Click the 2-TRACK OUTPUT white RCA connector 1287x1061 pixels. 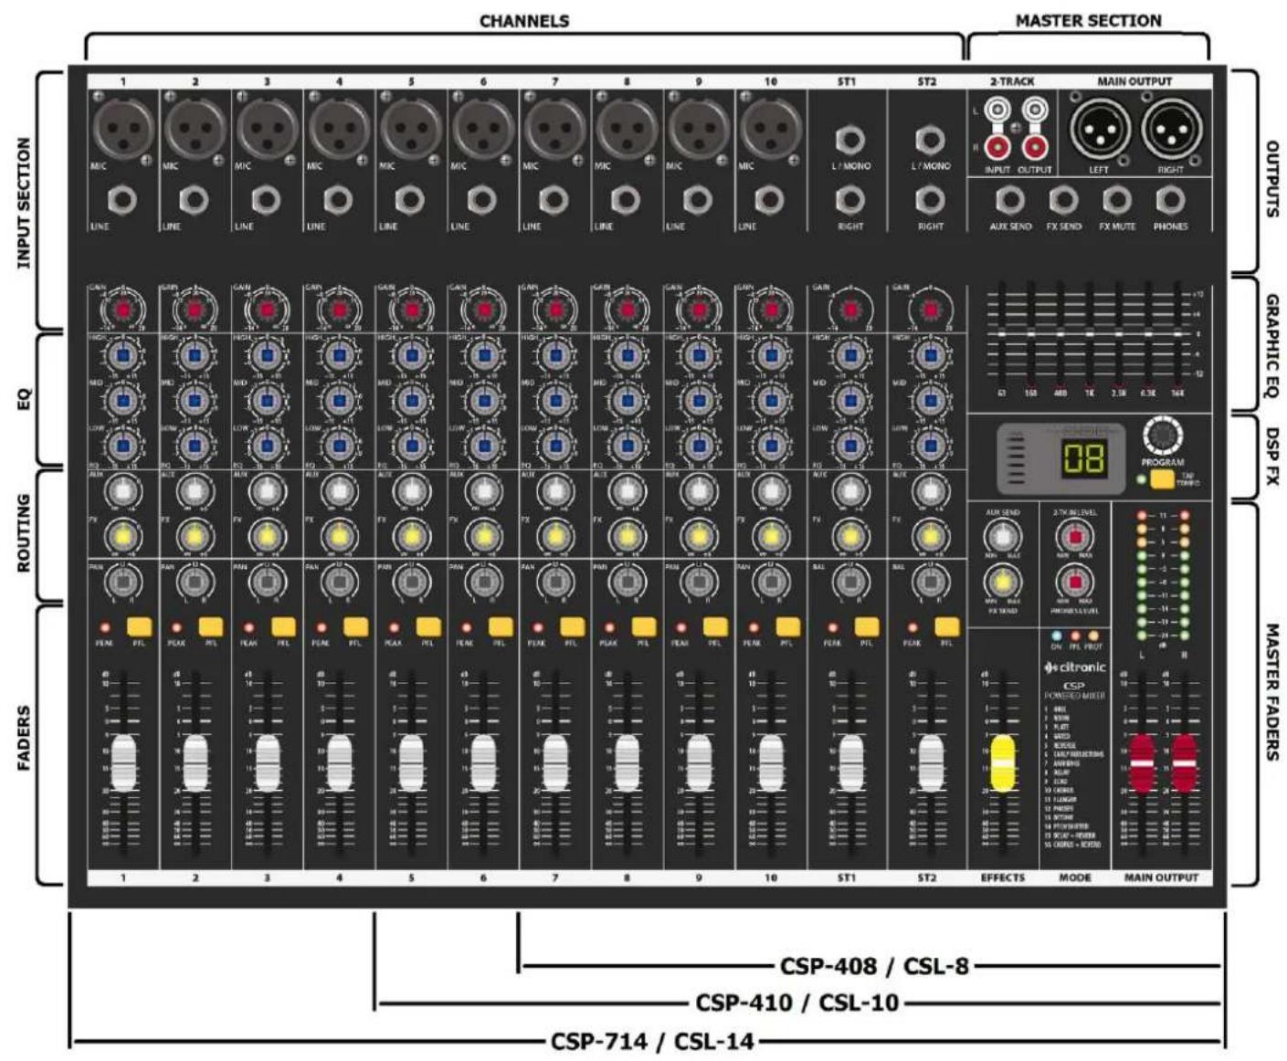(1034, 111)
